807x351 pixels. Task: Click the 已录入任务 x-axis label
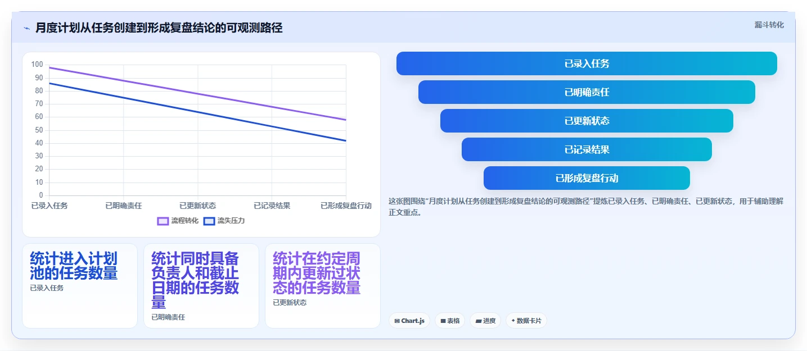(x=49, y=206)
